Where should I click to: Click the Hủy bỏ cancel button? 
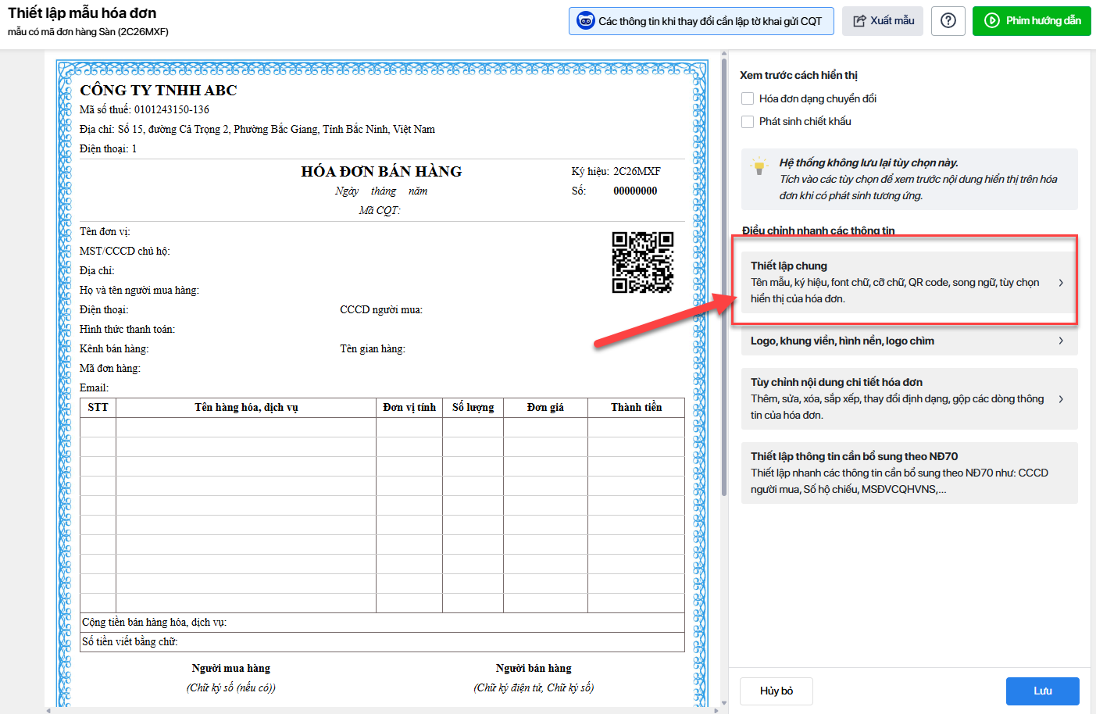pyautogui.click(x=776, y=691)
